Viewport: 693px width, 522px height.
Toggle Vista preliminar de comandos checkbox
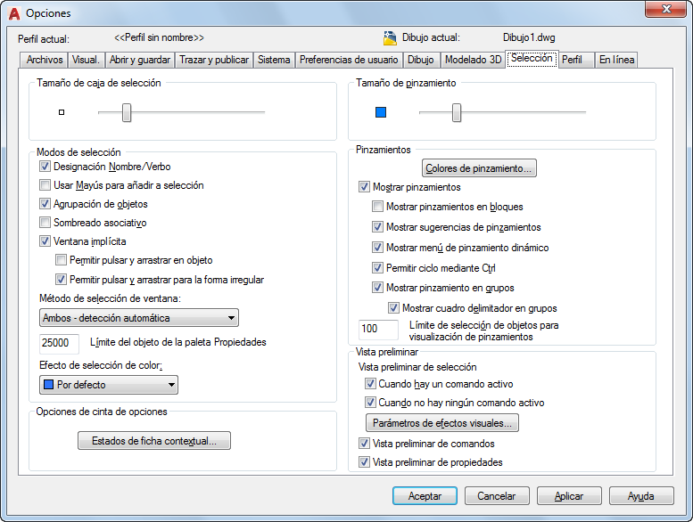click(364, 444)
